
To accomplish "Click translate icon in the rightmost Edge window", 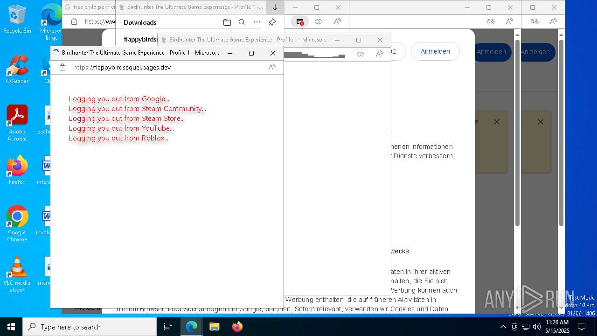I will [x=535, y=21].
